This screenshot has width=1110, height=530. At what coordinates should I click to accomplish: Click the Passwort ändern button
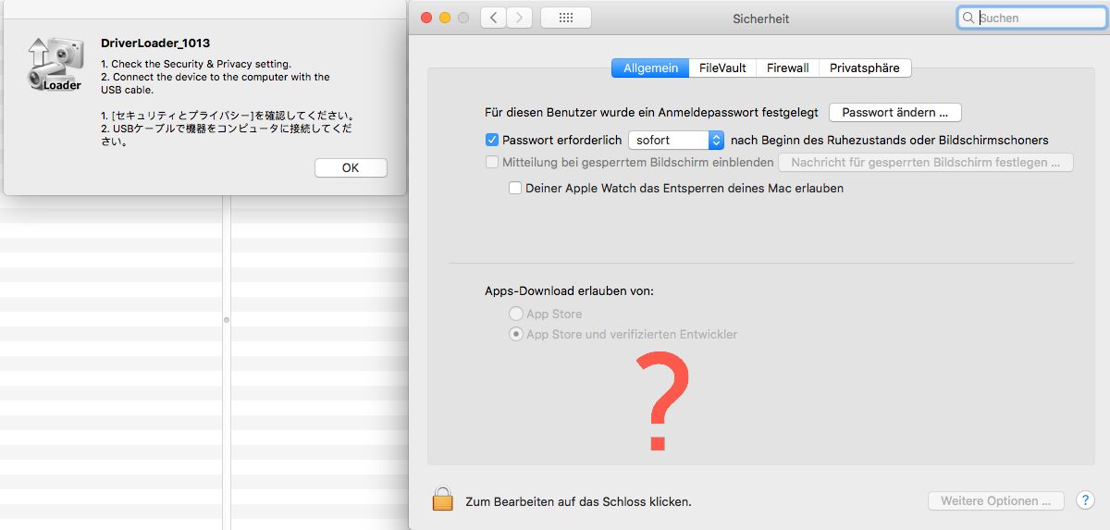click(x=894, y=113)
